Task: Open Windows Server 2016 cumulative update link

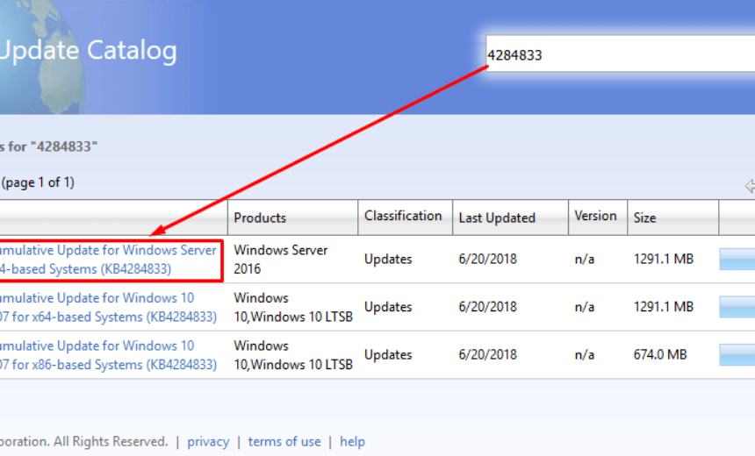Action: click(x=108, y=260)
